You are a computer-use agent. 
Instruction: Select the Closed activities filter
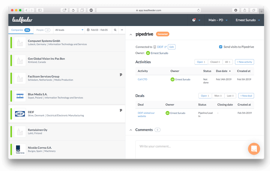click(x=215, y=62)
